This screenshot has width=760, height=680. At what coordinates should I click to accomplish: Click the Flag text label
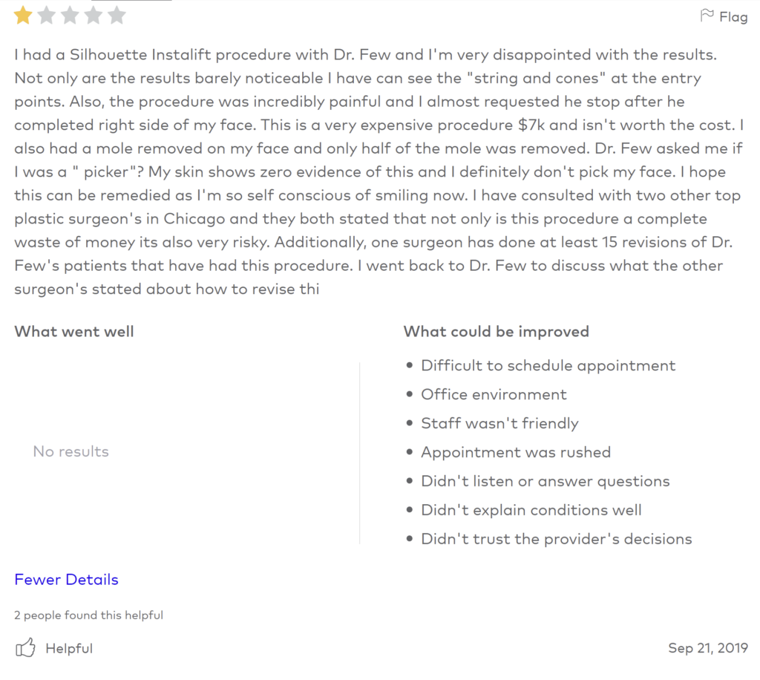coord(733,17)
